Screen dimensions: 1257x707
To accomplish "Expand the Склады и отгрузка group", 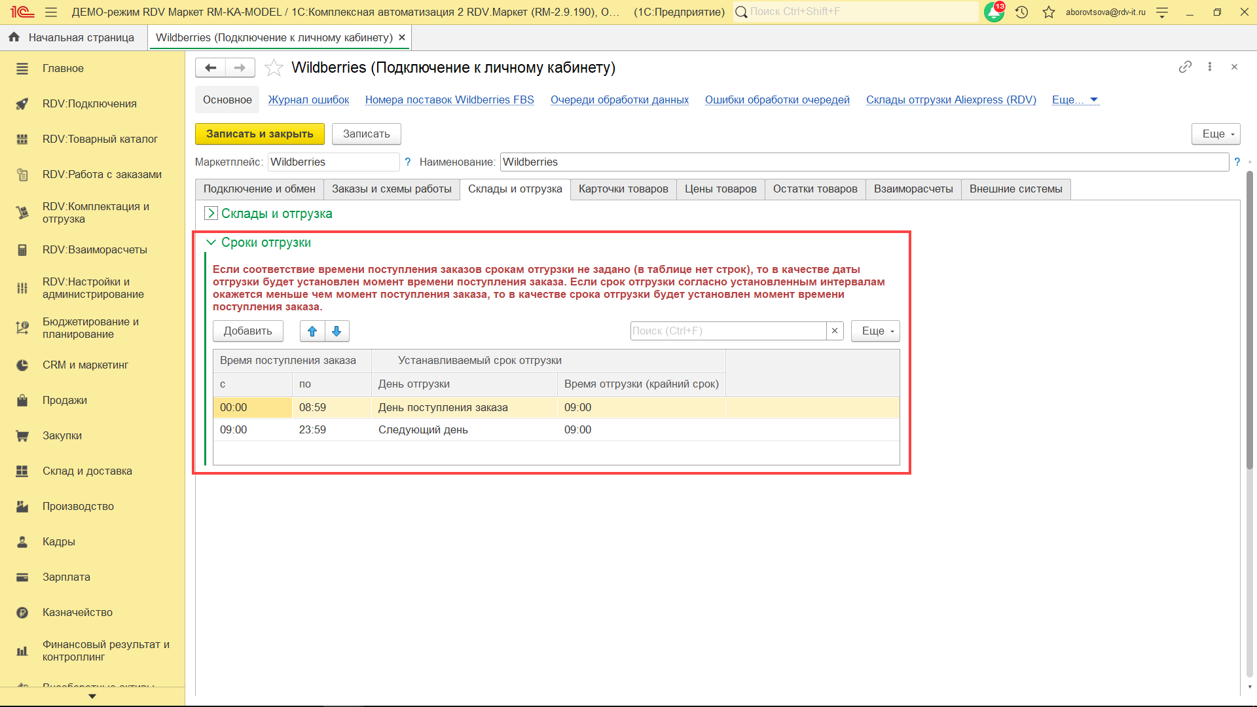I will (211, 213).
